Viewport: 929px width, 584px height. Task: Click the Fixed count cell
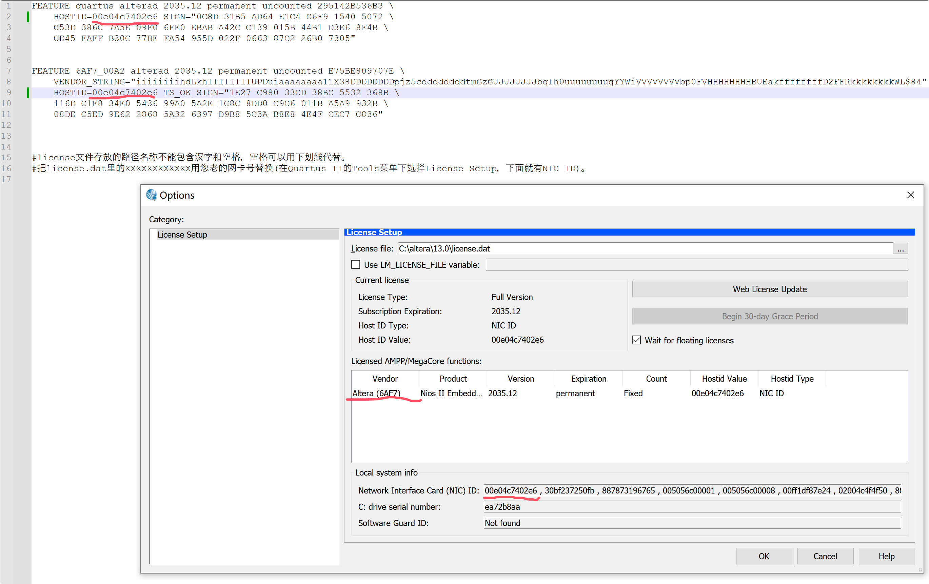633,393
